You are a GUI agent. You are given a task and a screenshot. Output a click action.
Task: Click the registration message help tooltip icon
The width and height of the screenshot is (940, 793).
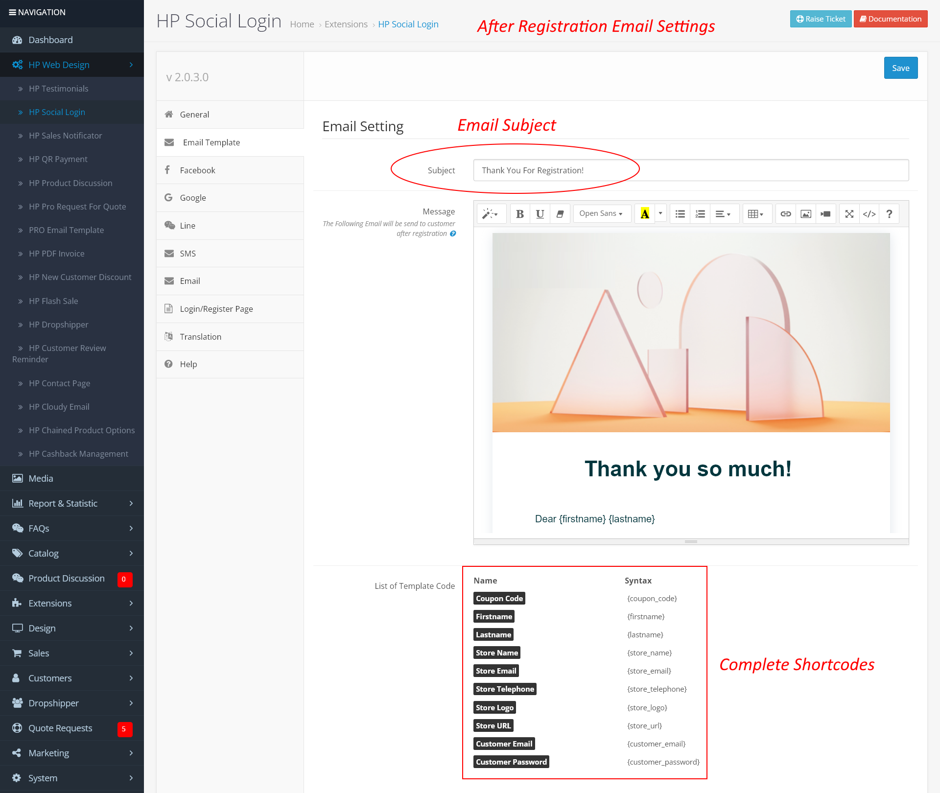(x=453, y=233)
